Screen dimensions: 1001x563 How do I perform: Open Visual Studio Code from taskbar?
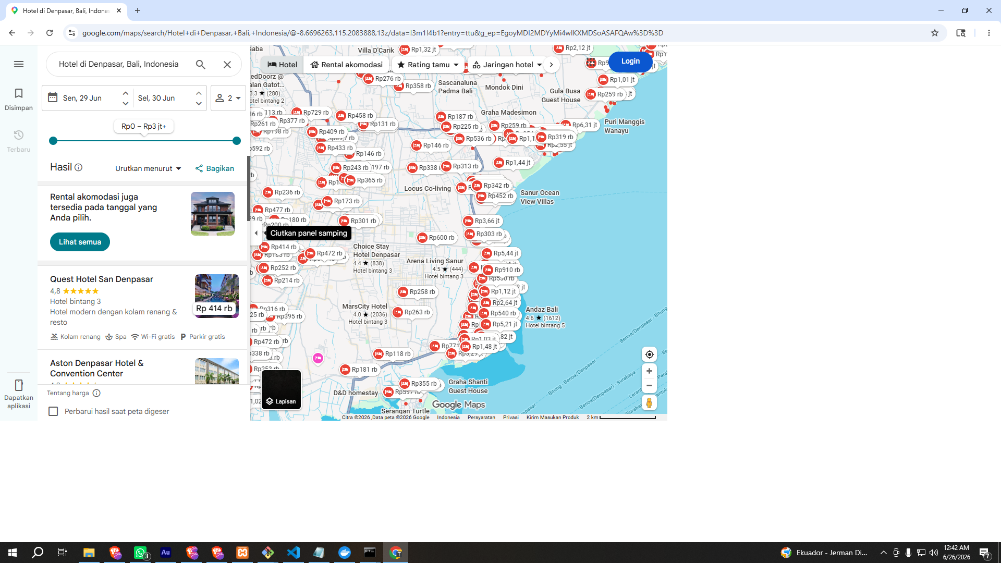point(294,553)
